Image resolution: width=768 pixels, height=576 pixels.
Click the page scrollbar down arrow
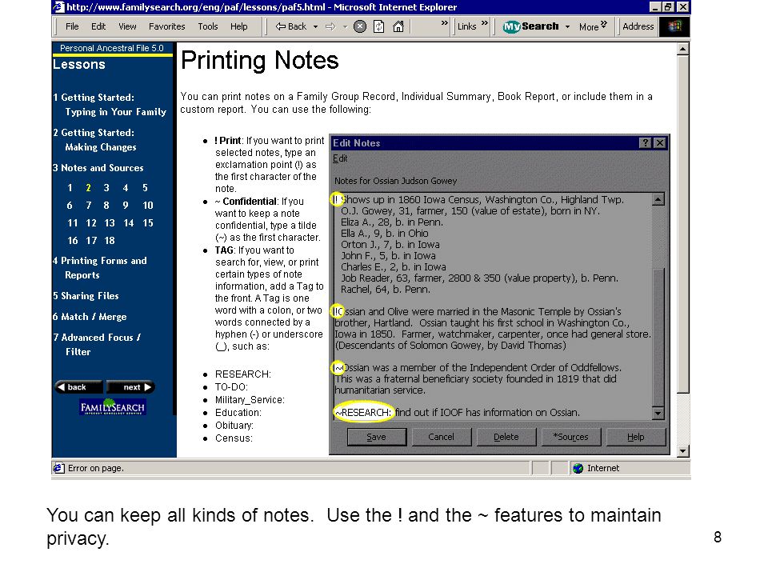[682, 451]
